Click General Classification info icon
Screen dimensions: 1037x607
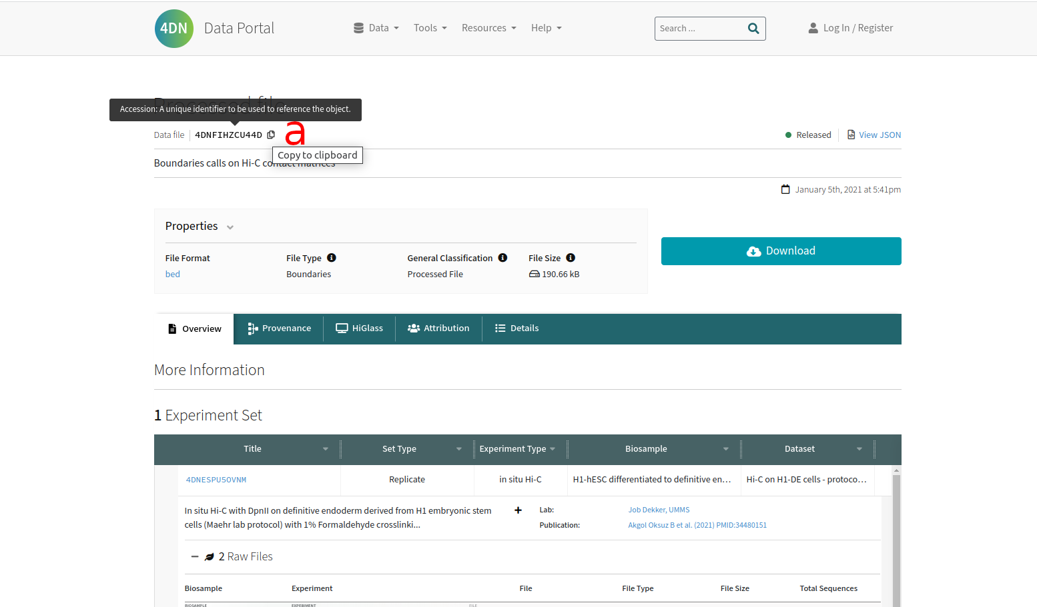point(502,258)
